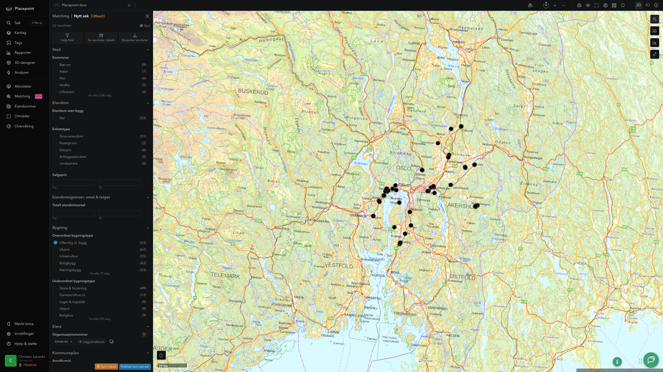Screen dimensions: 663x372
Task: Enter fullscreen map mode
Action: [597, 5]
